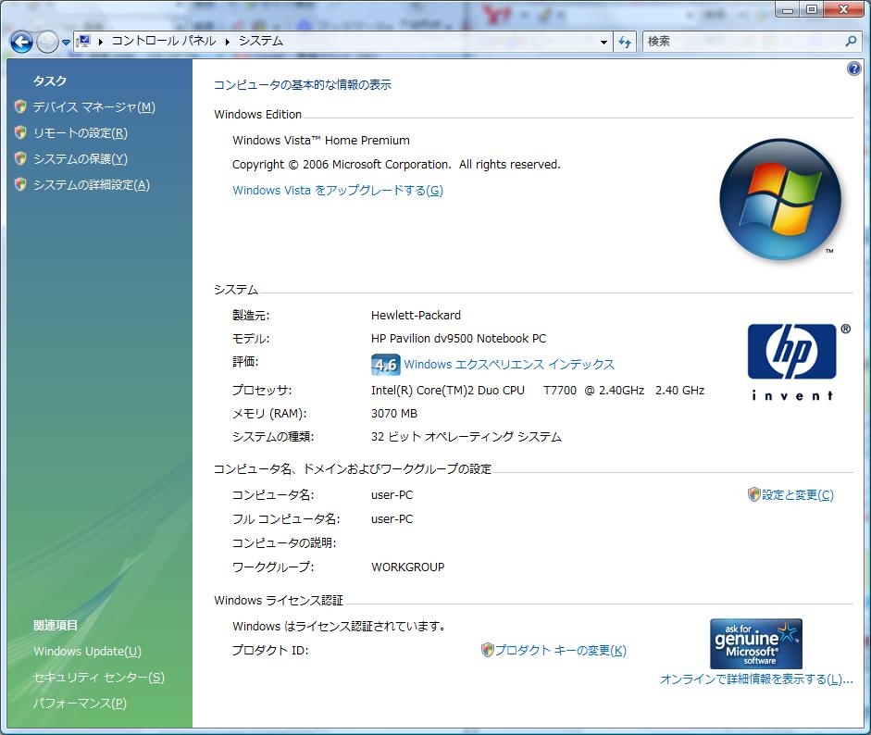The image size is (871, 735).
Task: Open パフォーマンス(P) under 関連項目
Action: pos(80,704)
